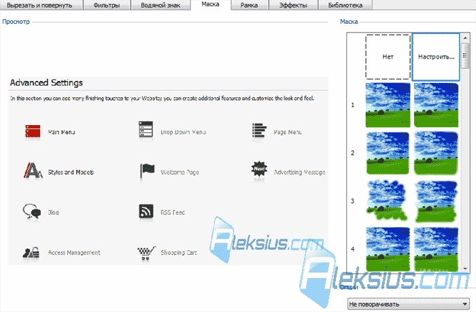This screenshot has width=476, height=312.
Task: Click the red Main Menu icon
Action: click(x=33, y=132)
